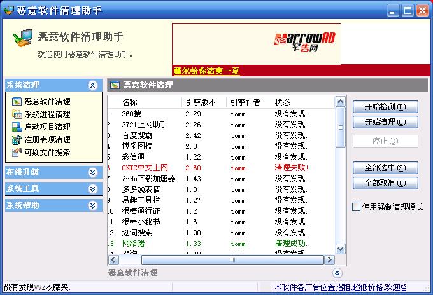
Task: Click the vertical scrollbar up arrow
Action: pyautogui.click(x=340, y=102)
